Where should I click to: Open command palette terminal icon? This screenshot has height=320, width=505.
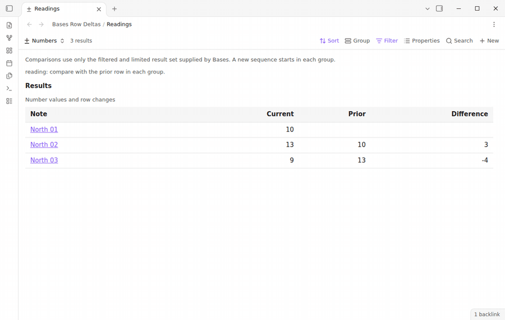(x=10, y=88)
